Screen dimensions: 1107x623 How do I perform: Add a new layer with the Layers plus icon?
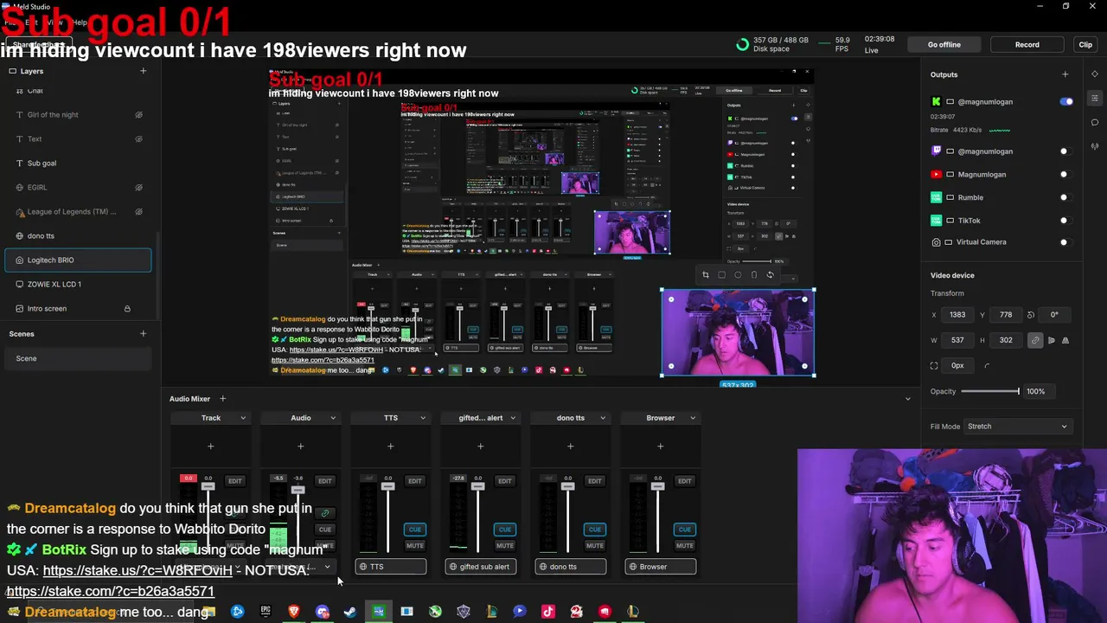click(144, 71)
